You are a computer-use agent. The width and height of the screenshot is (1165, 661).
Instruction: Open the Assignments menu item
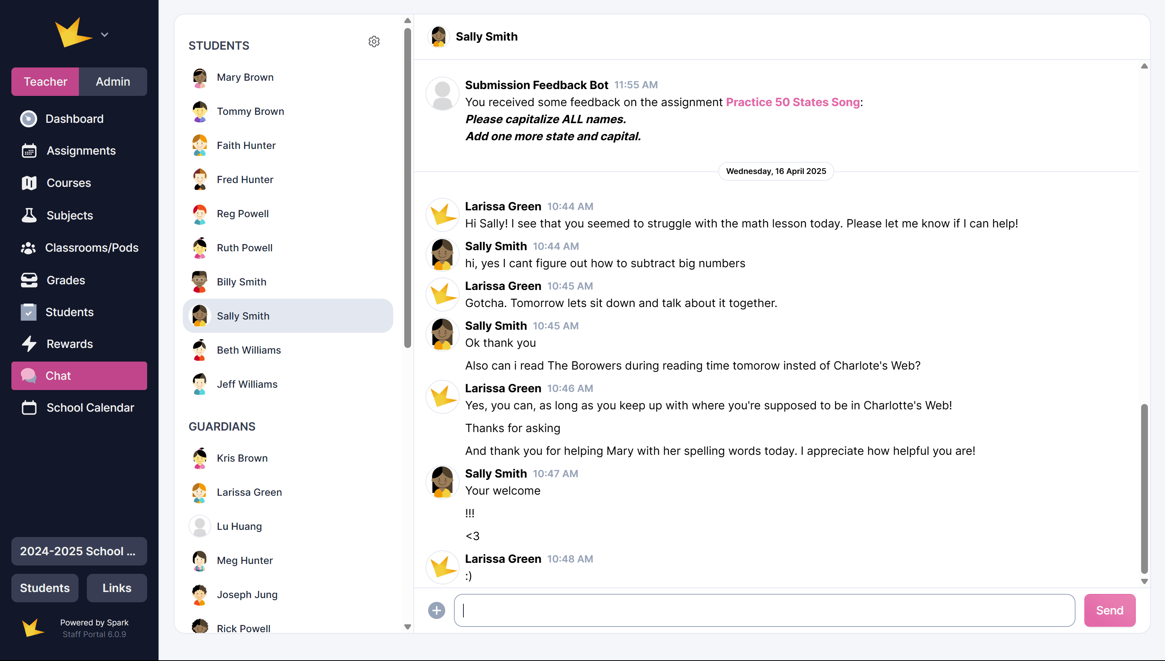pos(81,151)
